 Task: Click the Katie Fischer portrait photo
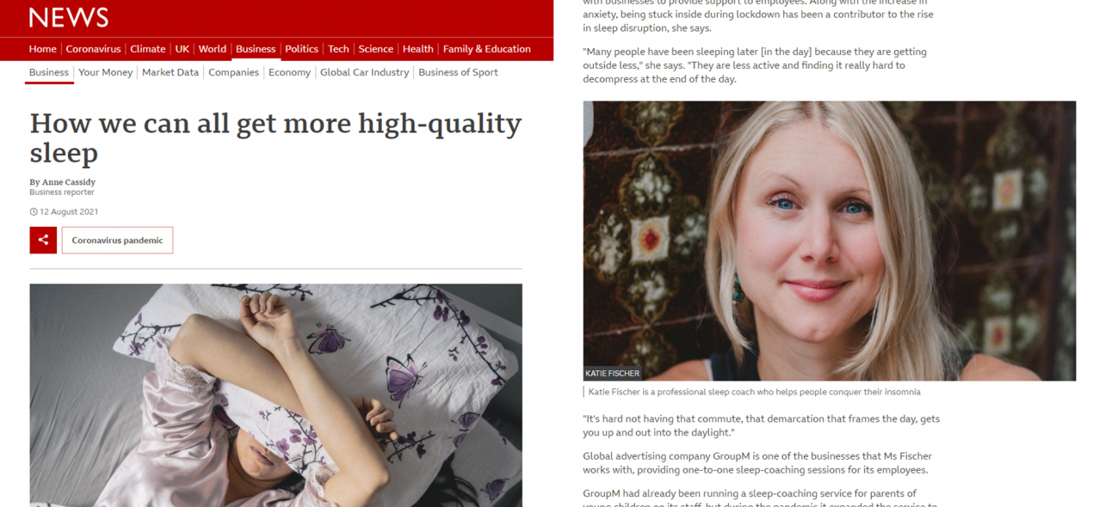830,241
